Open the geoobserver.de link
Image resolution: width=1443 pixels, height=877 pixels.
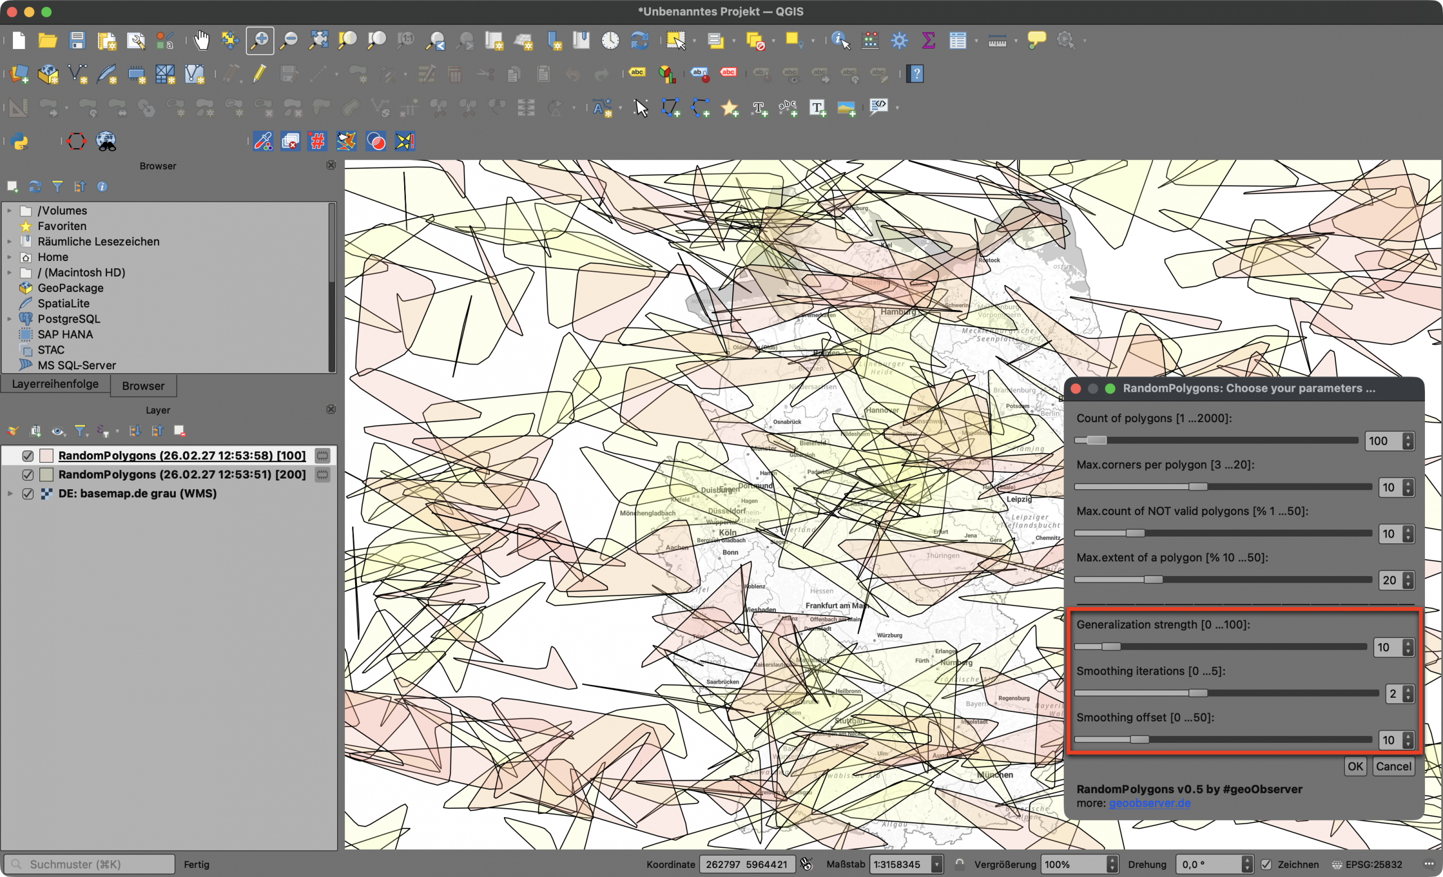pos(1149,803)
